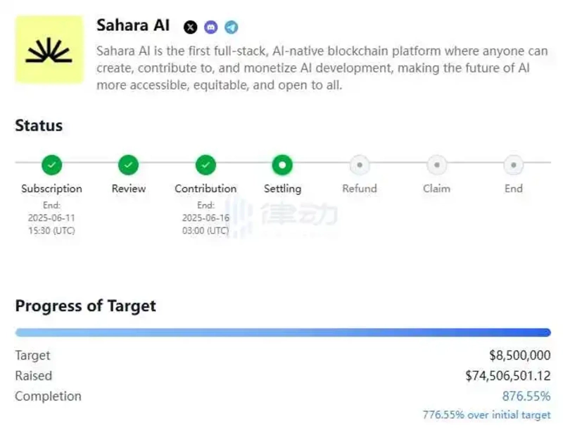The height and width of the screenshot is (438, 563).
Task: Click the grey End step marker
Action: point(514,165)
